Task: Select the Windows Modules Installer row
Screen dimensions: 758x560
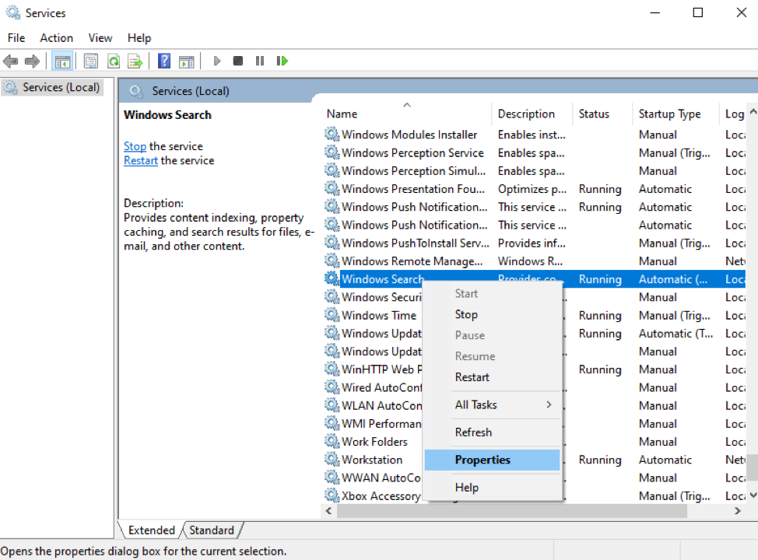Action: pyautogui.click(x=534, y=135)
